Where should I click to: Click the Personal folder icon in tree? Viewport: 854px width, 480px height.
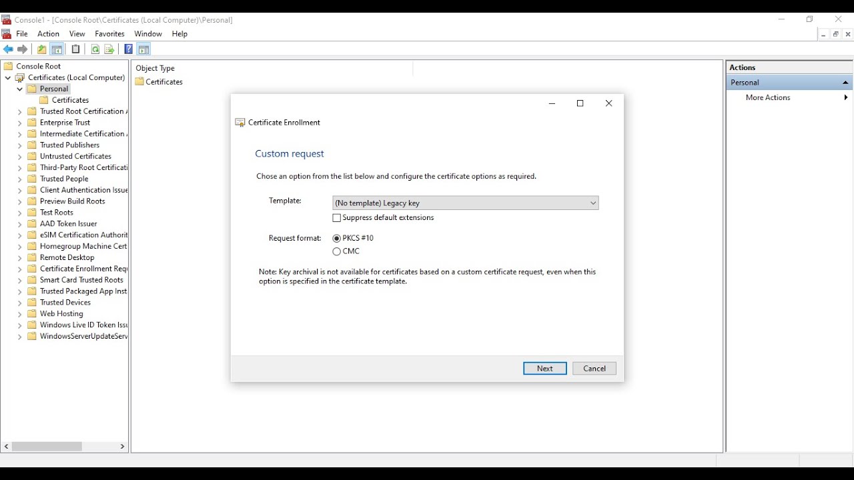(32, 89)
